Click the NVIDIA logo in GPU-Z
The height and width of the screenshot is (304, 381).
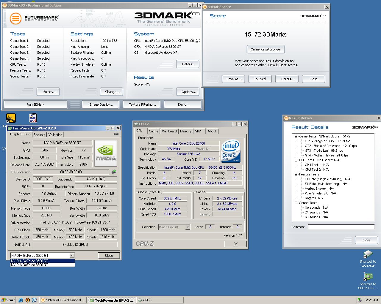point(106,153)
